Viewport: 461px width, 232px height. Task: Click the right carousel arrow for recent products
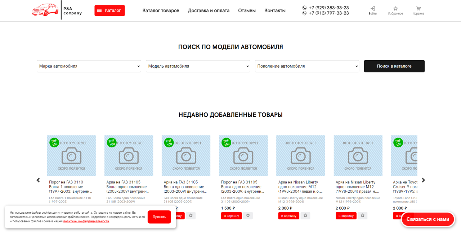(424, 180)
